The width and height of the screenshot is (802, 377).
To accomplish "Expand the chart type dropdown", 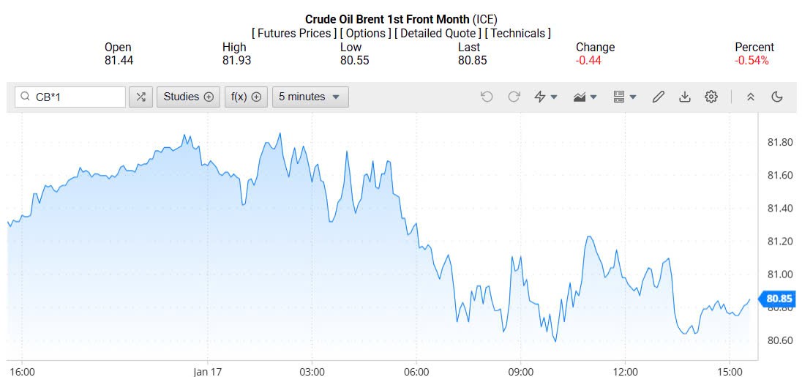I will coord(585,97).
